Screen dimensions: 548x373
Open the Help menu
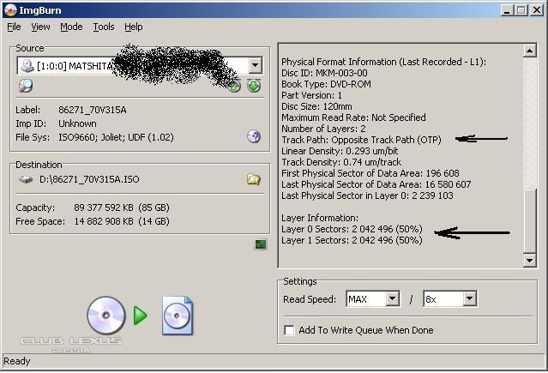tap(134, 27)
